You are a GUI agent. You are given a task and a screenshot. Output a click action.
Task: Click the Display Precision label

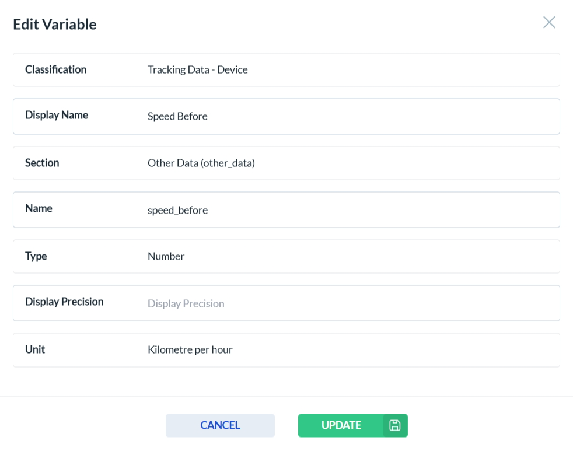(64, 302)
